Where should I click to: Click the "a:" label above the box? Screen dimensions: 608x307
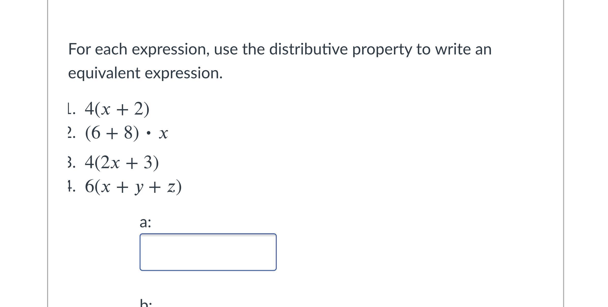(x=145, y=222)
